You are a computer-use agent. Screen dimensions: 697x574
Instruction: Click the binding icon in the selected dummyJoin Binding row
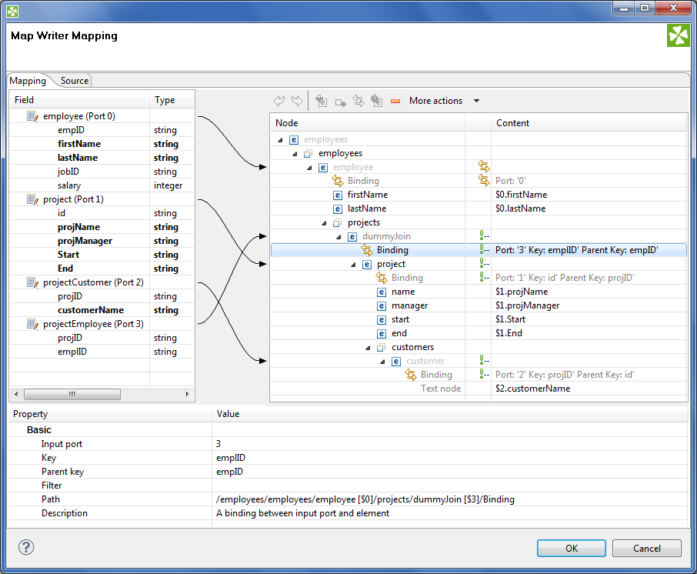pos(367,250)
